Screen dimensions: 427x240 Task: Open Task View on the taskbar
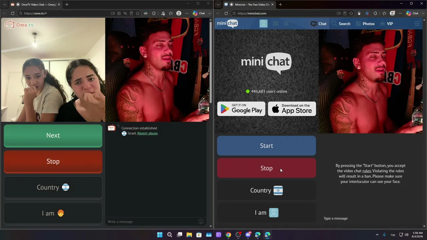click(179, 235)
